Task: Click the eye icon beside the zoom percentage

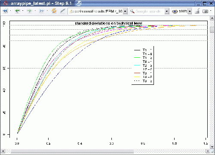Action: coord(175,11)
